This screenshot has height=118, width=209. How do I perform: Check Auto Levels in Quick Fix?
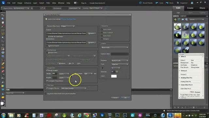tap(102, 29)
